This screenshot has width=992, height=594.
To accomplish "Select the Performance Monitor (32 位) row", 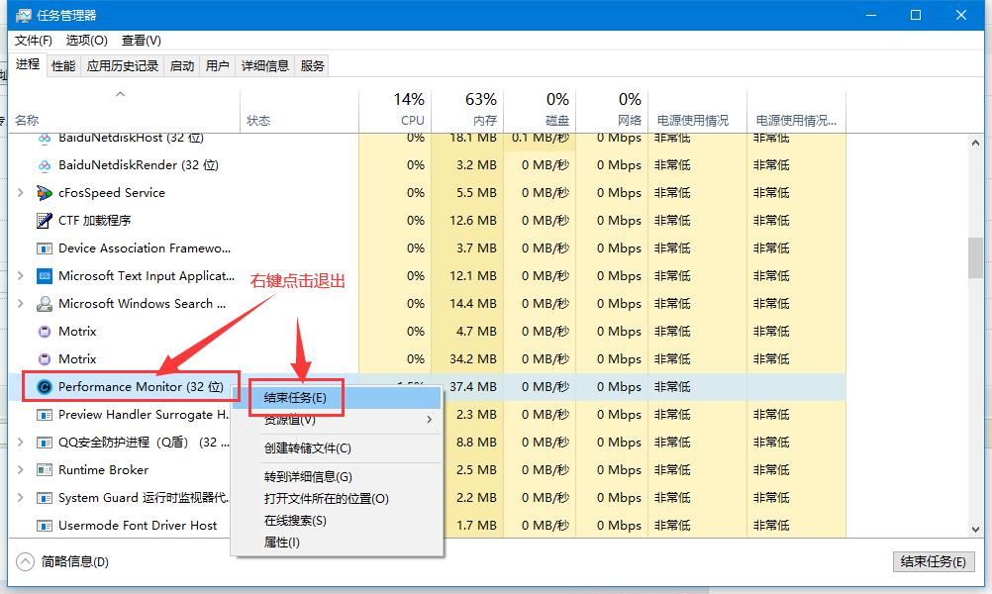I will [x=427, y=386].
